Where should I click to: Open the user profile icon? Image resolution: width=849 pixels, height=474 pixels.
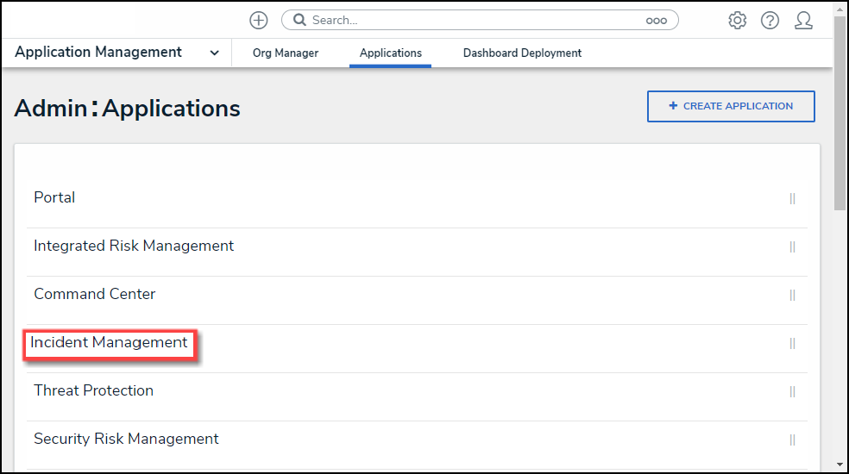click(x=803, y=20)
